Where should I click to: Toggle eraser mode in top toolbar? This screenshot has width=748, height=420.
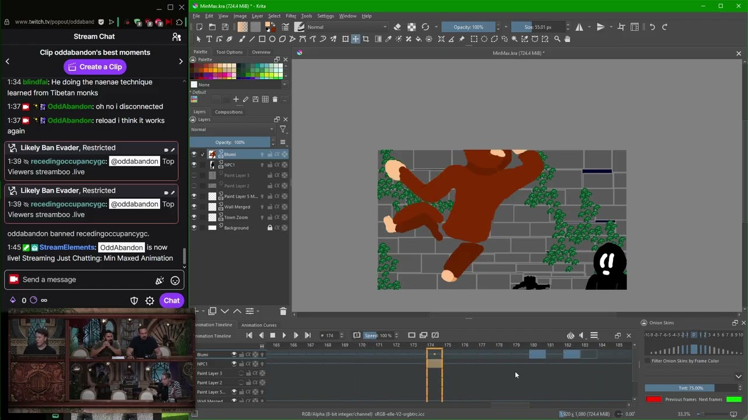(397, 27)
